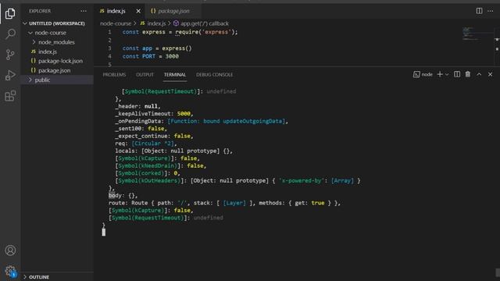The height and width of the screenshot is (281, 500).
Task: Open package-lock.json in the file tree
Action: tap(60, 61)
